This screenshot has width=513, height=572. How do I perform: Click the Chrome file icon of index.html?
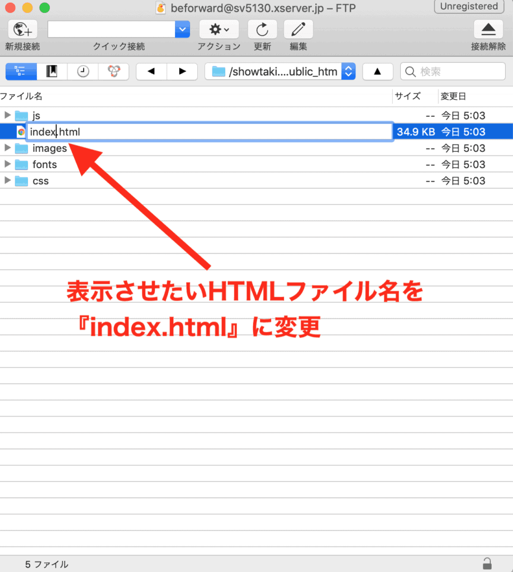21,132
